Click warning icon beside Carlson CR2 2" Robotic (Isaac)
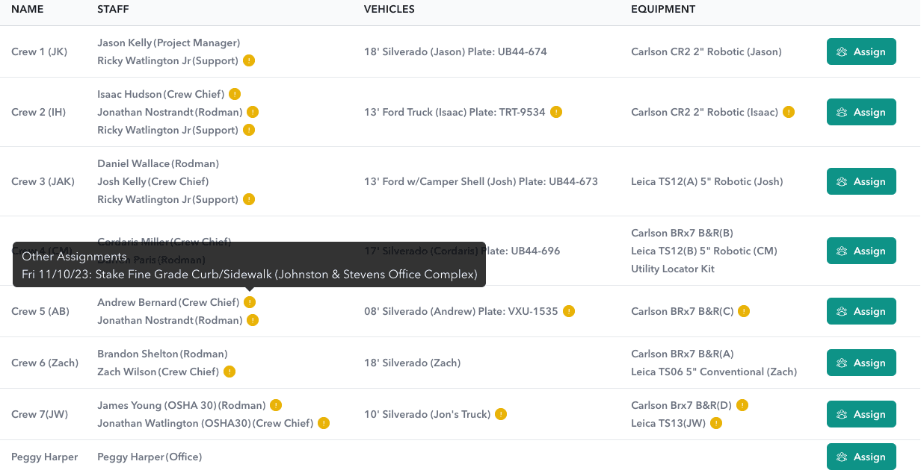921x473 pixels. [x=789, y=112]
